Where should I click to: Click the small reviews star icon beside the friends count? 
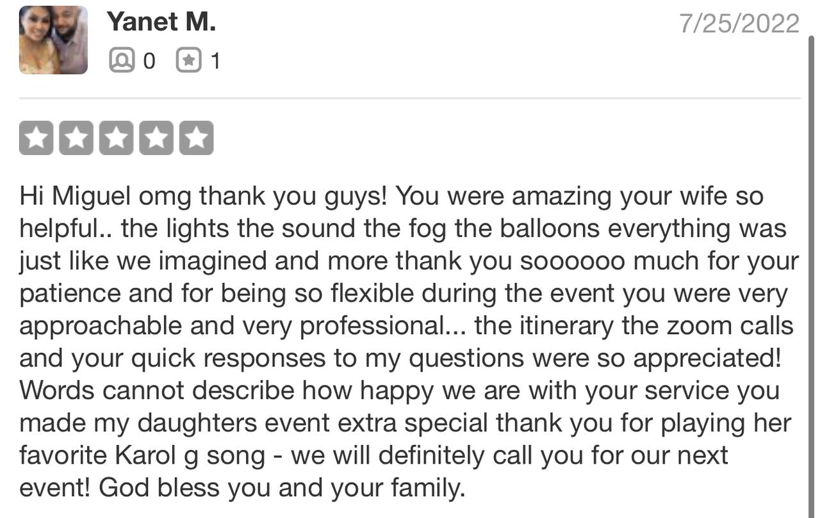[x=188, y=61]
